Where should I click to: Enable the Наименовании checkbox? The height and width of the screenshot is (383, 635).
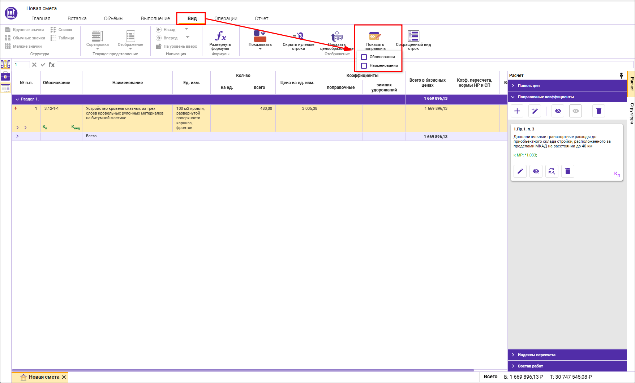point(364,66)
